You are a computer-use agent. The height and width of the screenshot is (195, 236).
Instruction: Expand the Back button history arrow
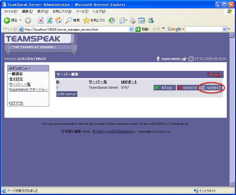[20, 20]
